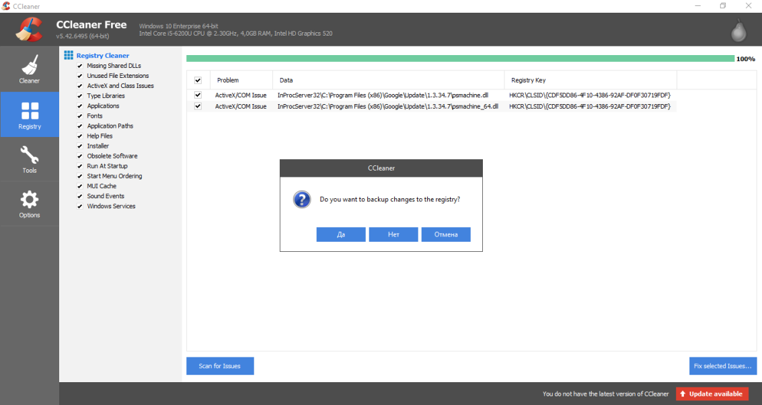Click Нет to skip registry backup
The height and width of the screenshot is (405, 762).
[x=393, y=234]
